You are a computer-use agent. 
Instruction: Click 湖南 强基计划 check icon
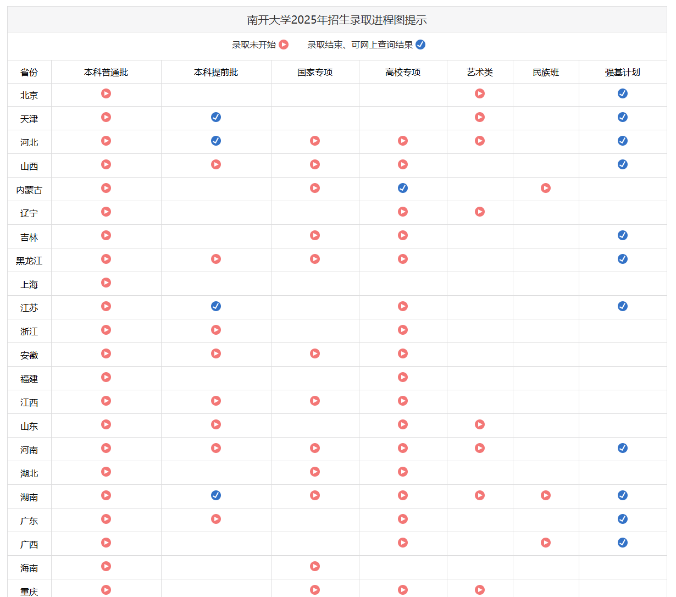[x=623, y=495]
